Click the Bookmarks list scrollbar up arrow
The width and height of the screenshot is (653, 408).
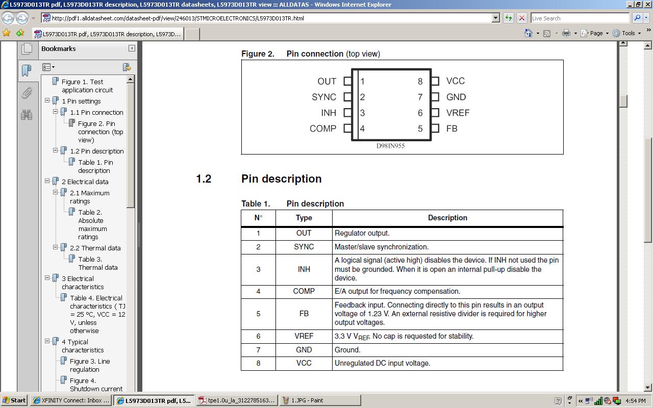(x=130, y=79)
